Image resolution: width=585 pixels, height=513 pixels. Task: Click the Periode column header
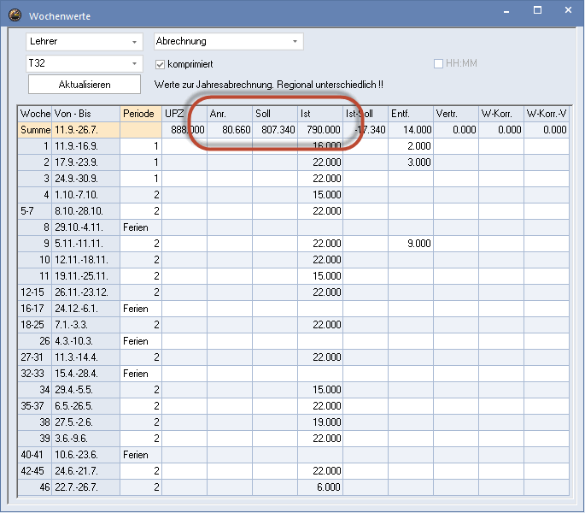(x=141, y=114)
